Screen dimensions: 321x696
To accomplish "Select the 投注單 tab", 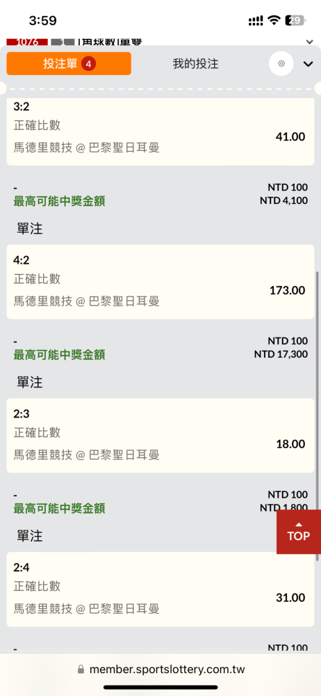I will [x=69, y=63].
